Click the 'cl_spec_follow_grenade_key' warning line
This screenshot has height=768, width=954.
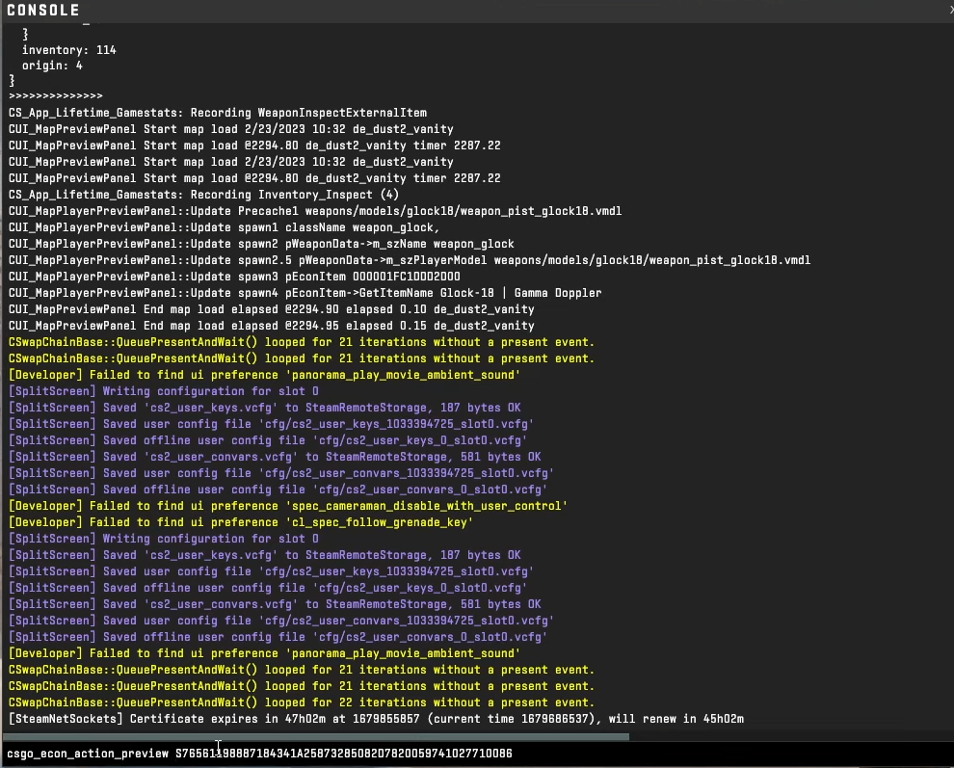pos(241,522)
